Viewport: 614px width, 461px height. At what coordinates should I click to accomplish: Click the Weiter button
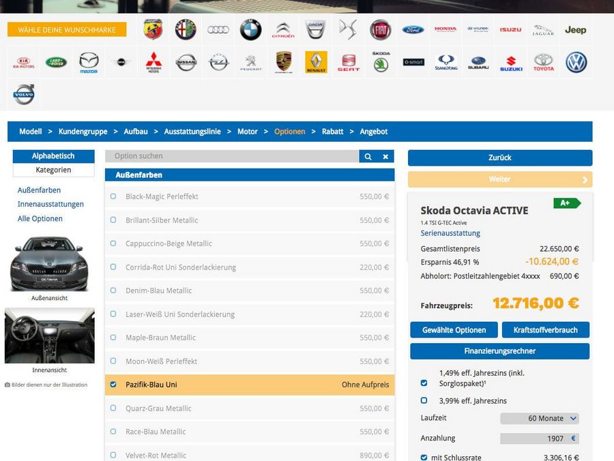[500, 179]
